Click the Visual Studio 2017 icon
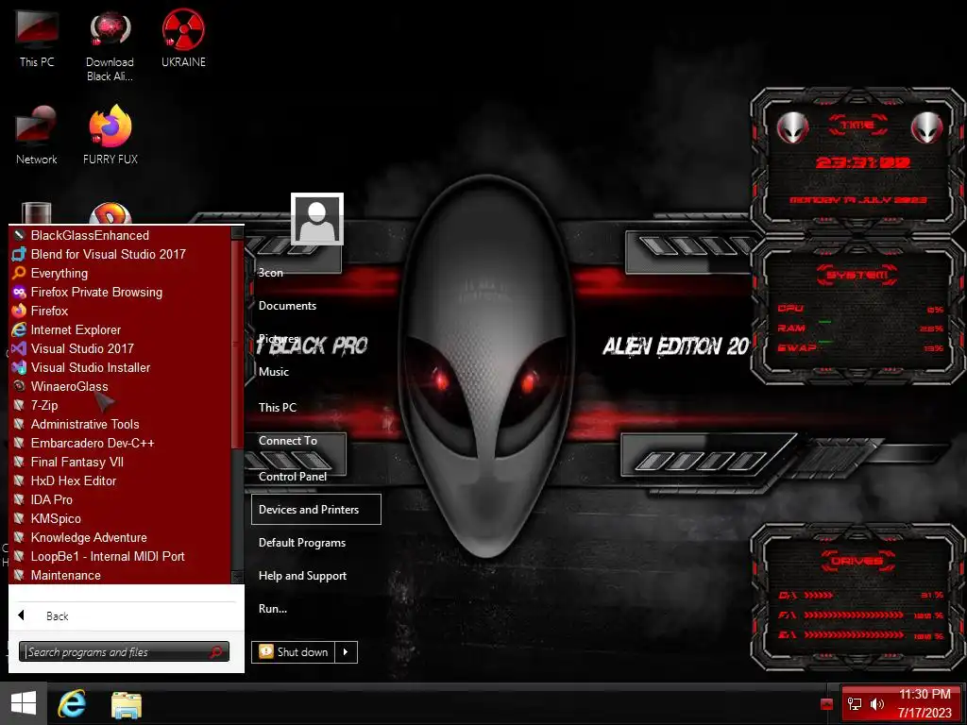 click(x=19, y=348)
